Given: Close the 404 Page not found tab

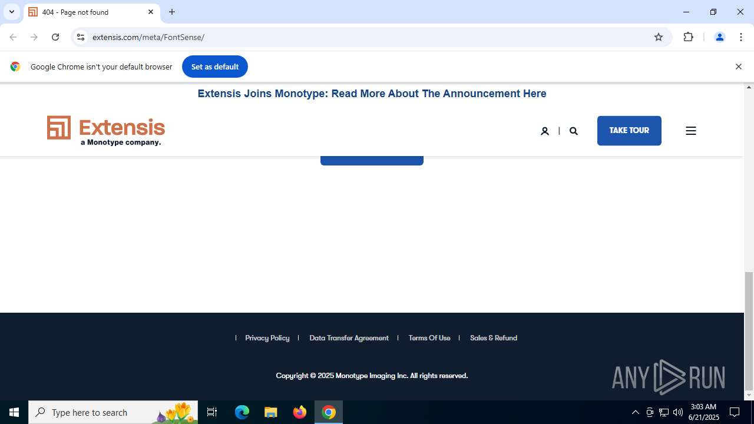Looking at the screenshot, I should click(x=151, y=12).
